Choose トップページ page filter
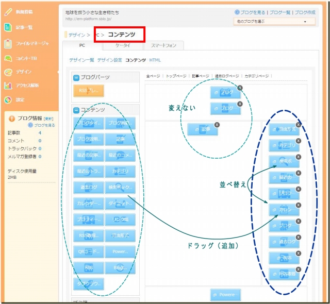 point(177,76)
